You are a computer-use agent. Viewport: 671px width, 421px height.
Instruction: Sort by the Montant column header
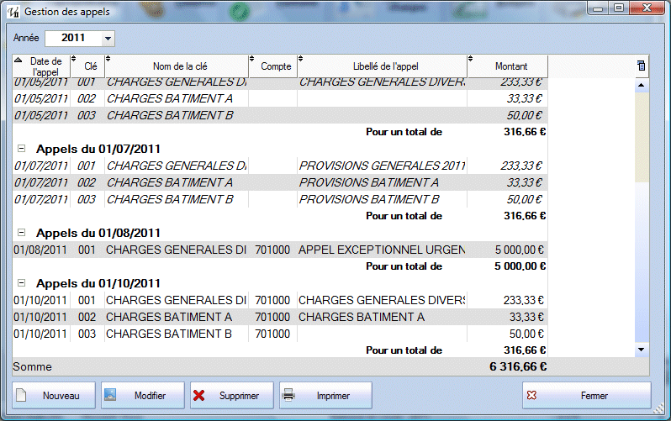point(511,66)
